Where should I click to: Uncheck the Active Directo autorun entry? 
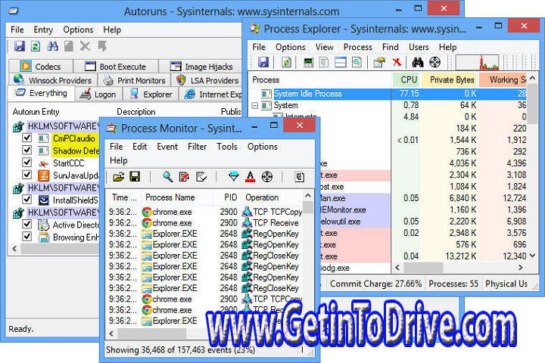pyautogui.click(x=26, y=224)
